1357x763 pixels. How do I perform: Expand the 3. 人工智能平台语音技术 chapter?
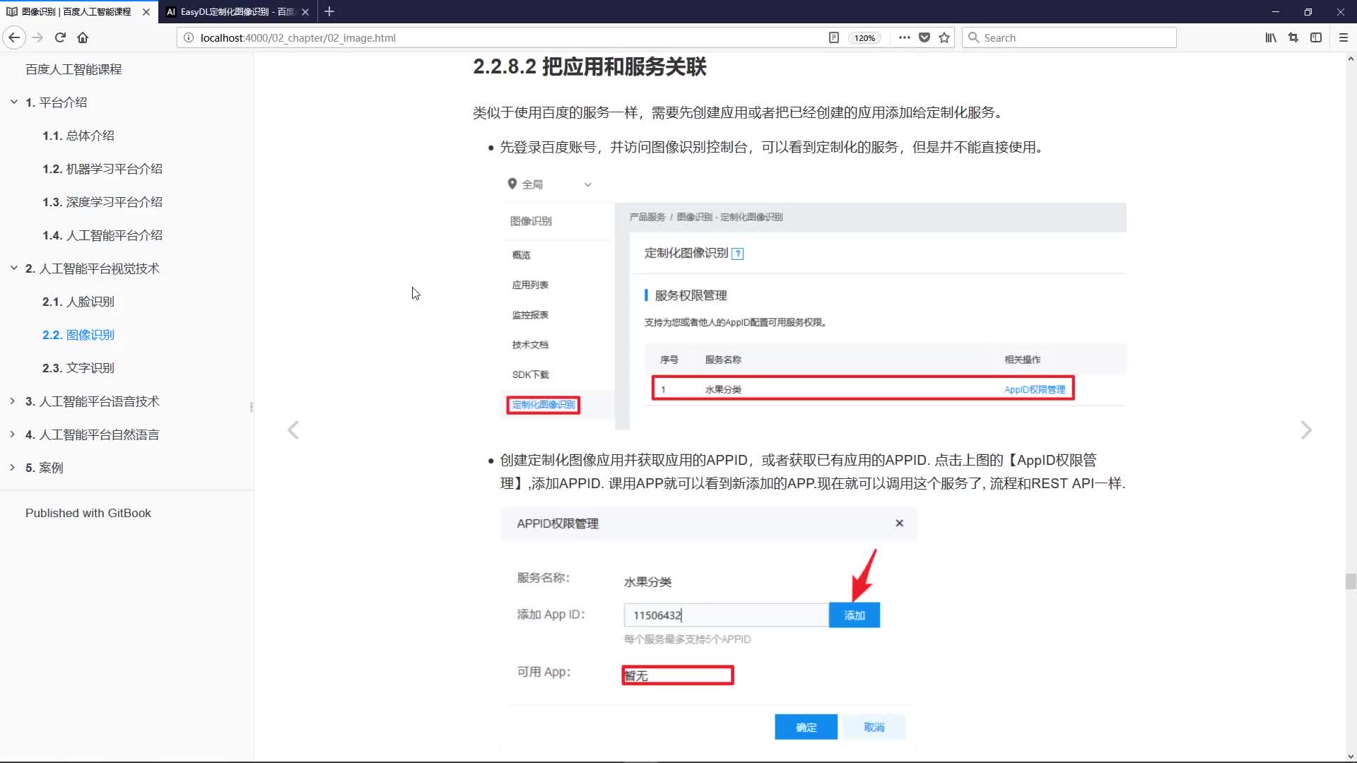coord(13,401)
